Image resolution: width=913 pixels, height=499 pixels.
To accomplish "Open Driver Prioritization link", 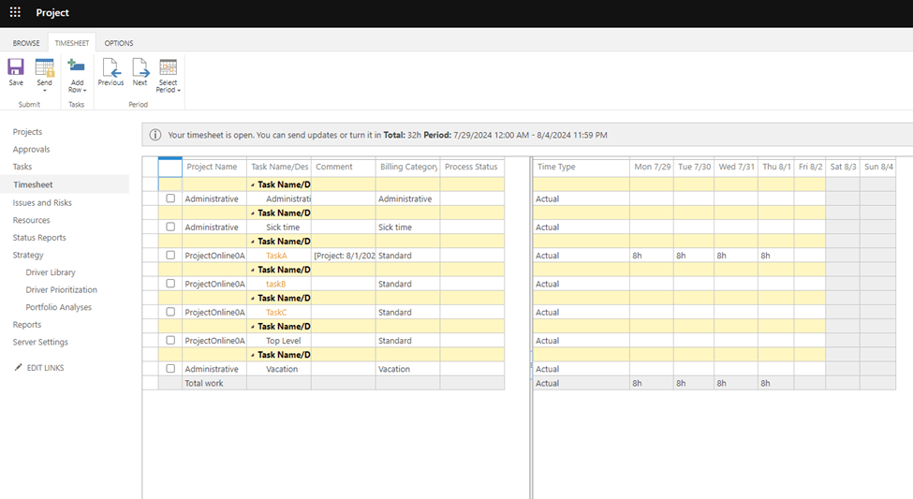I will click(61, 289).
